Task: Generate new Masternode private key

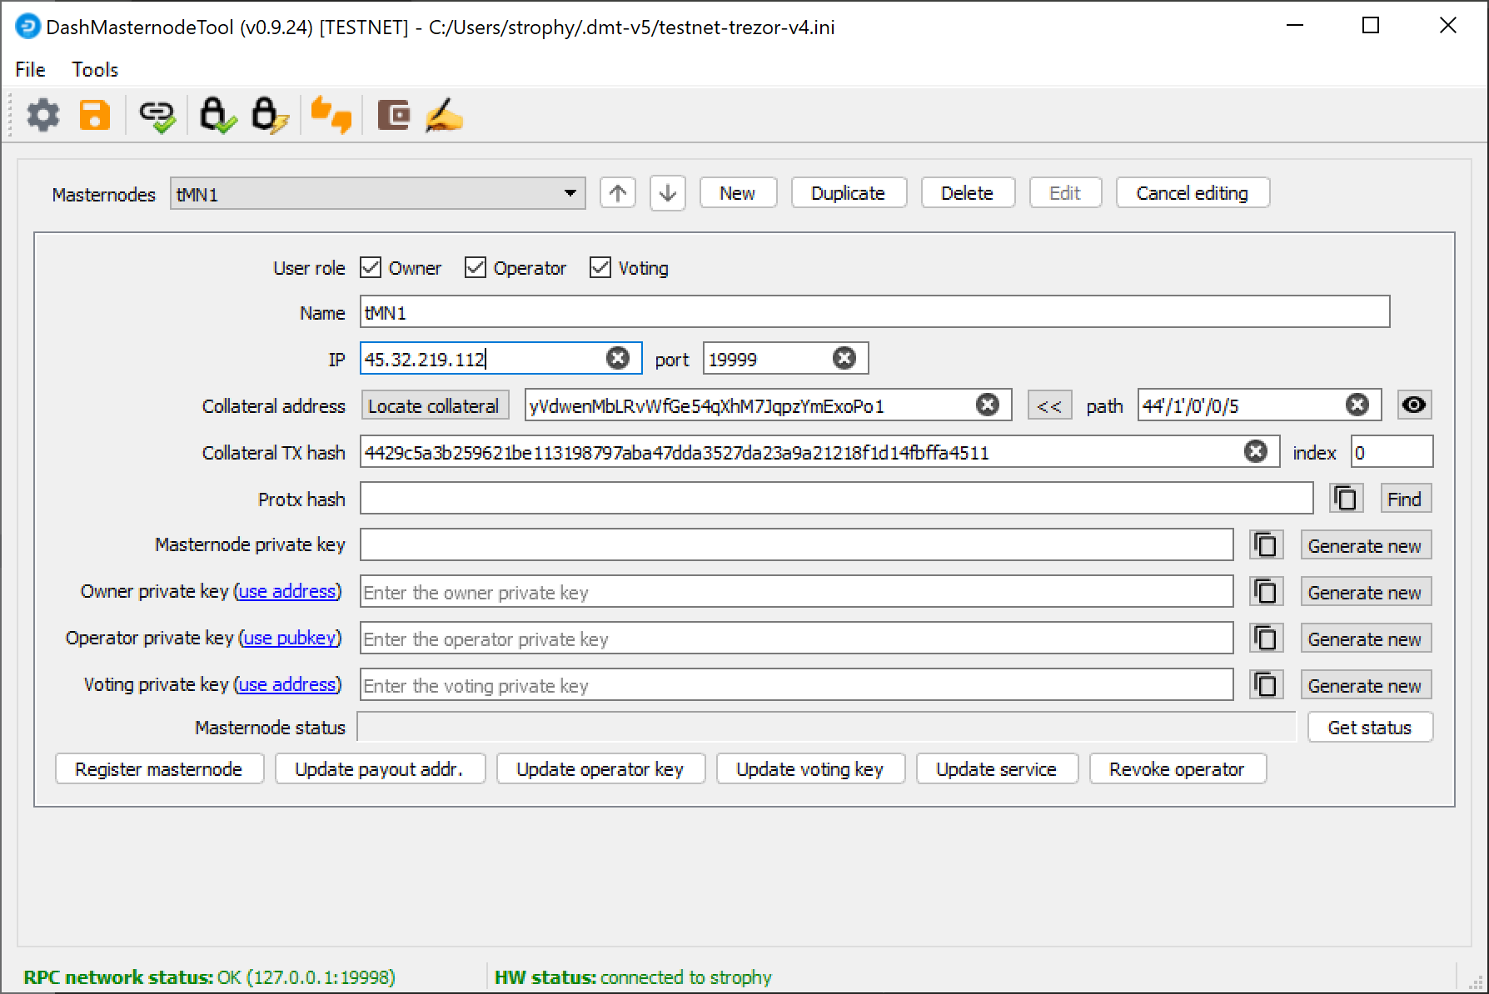Action: tap(1365, 545)
